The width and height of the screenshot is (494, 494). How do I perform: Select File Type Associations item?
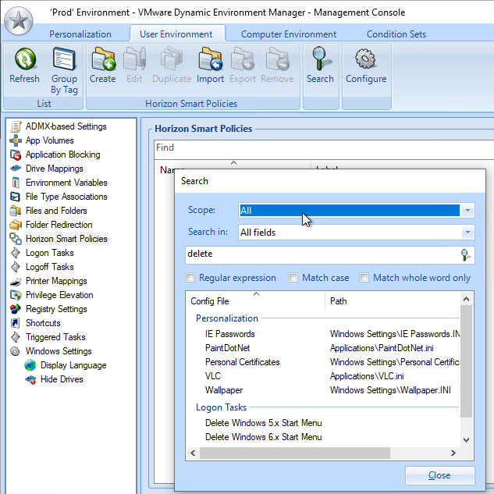click(x=59, y=197)
